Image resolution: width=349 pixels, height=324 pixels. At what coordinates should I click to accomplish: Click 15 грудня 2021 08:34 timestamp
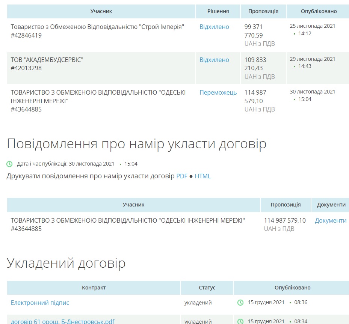[278, 321]
